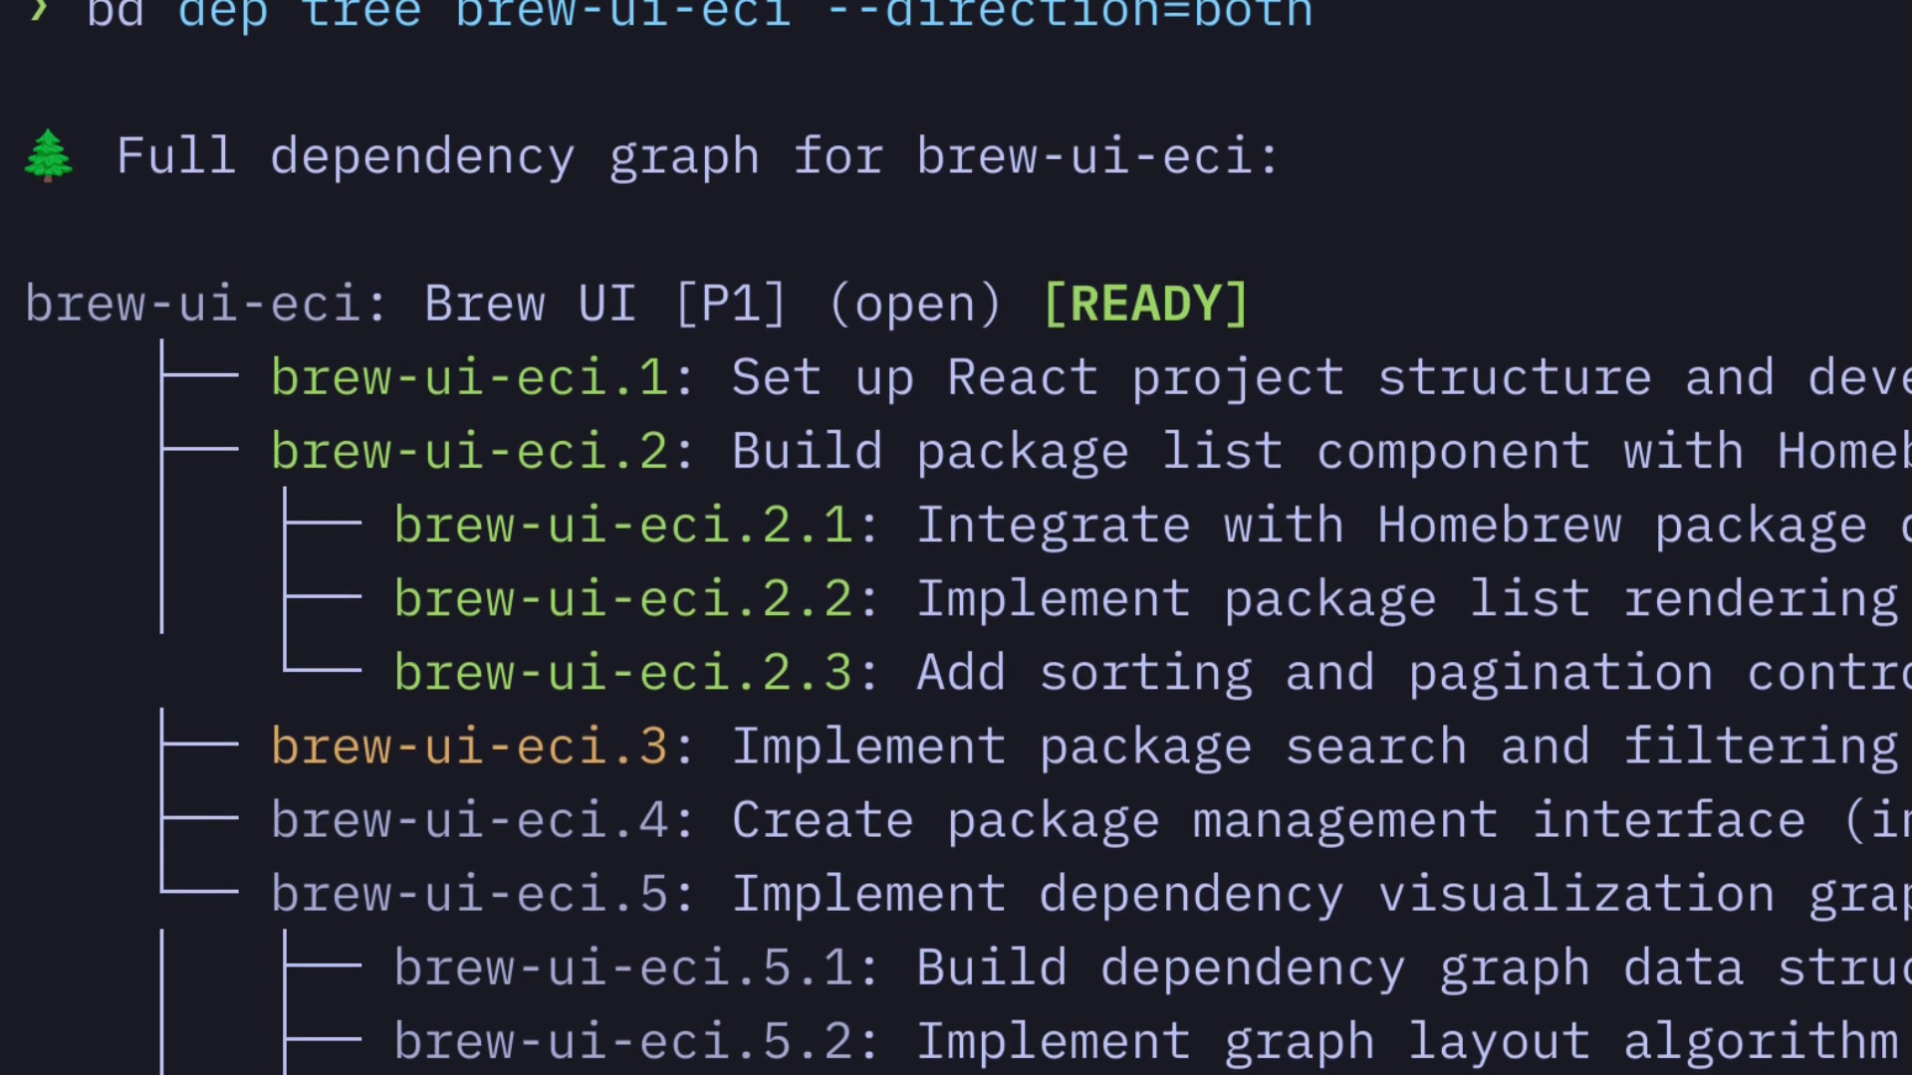This screenshot has height=1075, width=1912.
Task: Select the 'bd dep tree brew-ui-eci --direction=both' command text
Action: (x=700, y=14)
